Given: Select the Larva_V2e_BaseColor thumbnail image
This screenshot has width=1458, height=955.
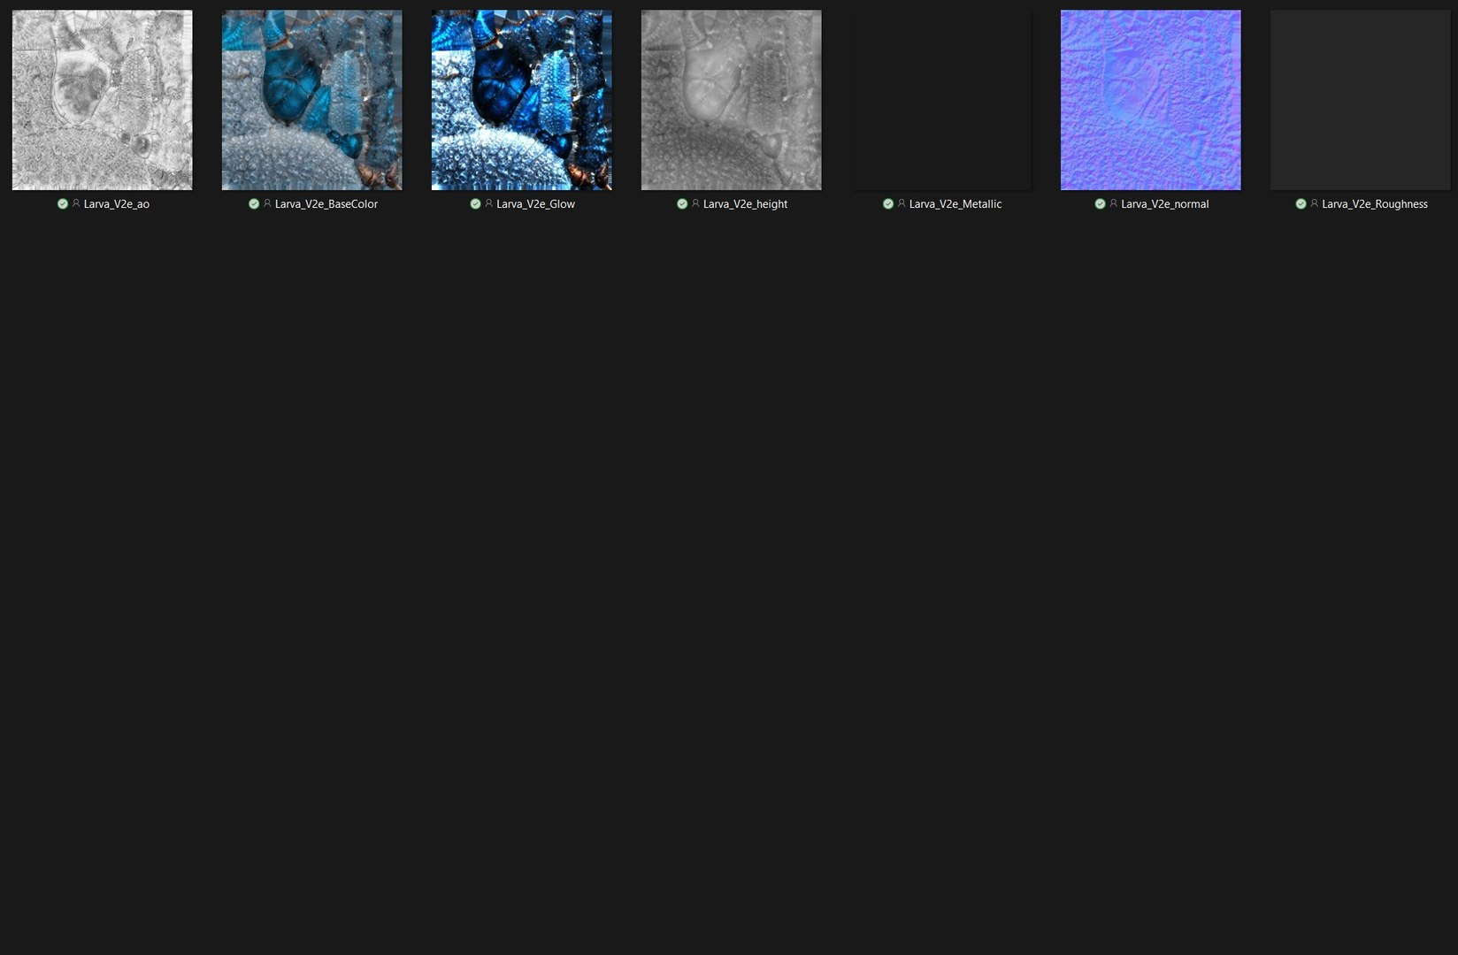Looking at the screenshot, I should [x=311, y=100].
